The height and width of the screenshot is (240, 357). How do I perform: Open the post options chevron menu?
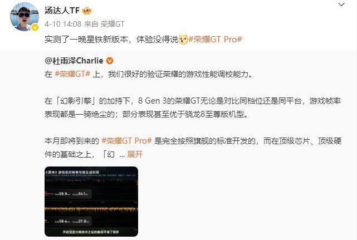click(x=341, y=4)
